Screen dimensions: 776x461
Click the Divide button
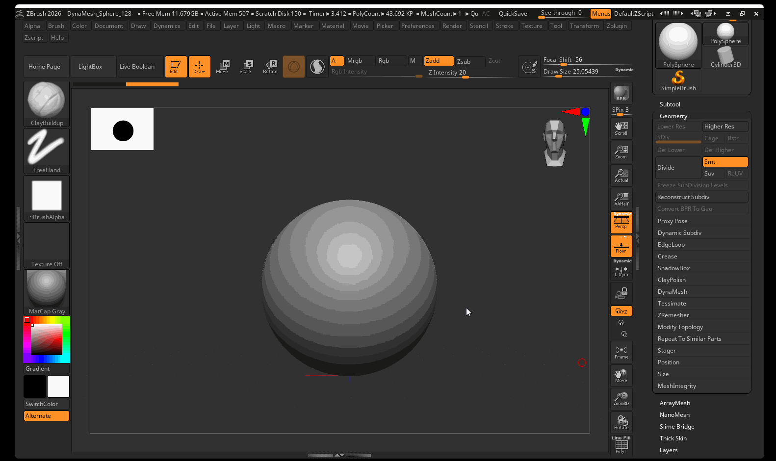(x=678, y=168)
